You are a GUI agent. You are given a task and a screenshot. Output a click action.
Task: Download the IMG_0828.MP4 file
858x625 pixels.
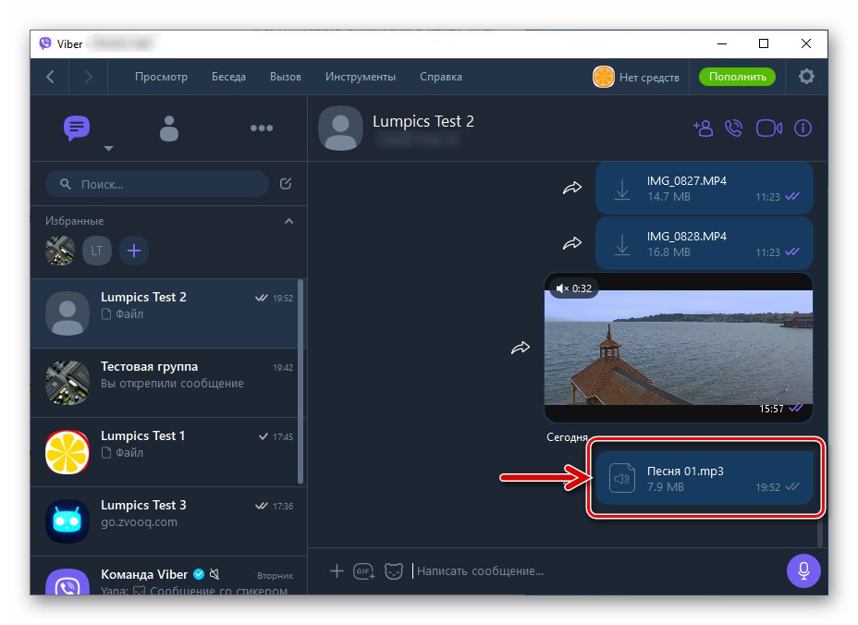(x=622, y=245)
